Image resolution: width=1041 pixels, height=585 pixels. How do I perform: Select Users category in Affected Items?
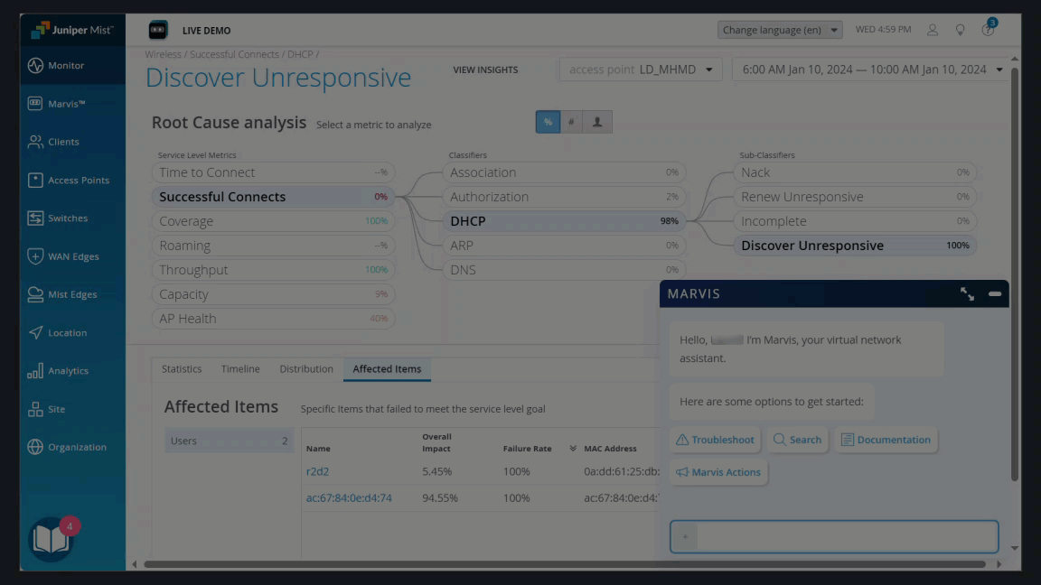229,441
